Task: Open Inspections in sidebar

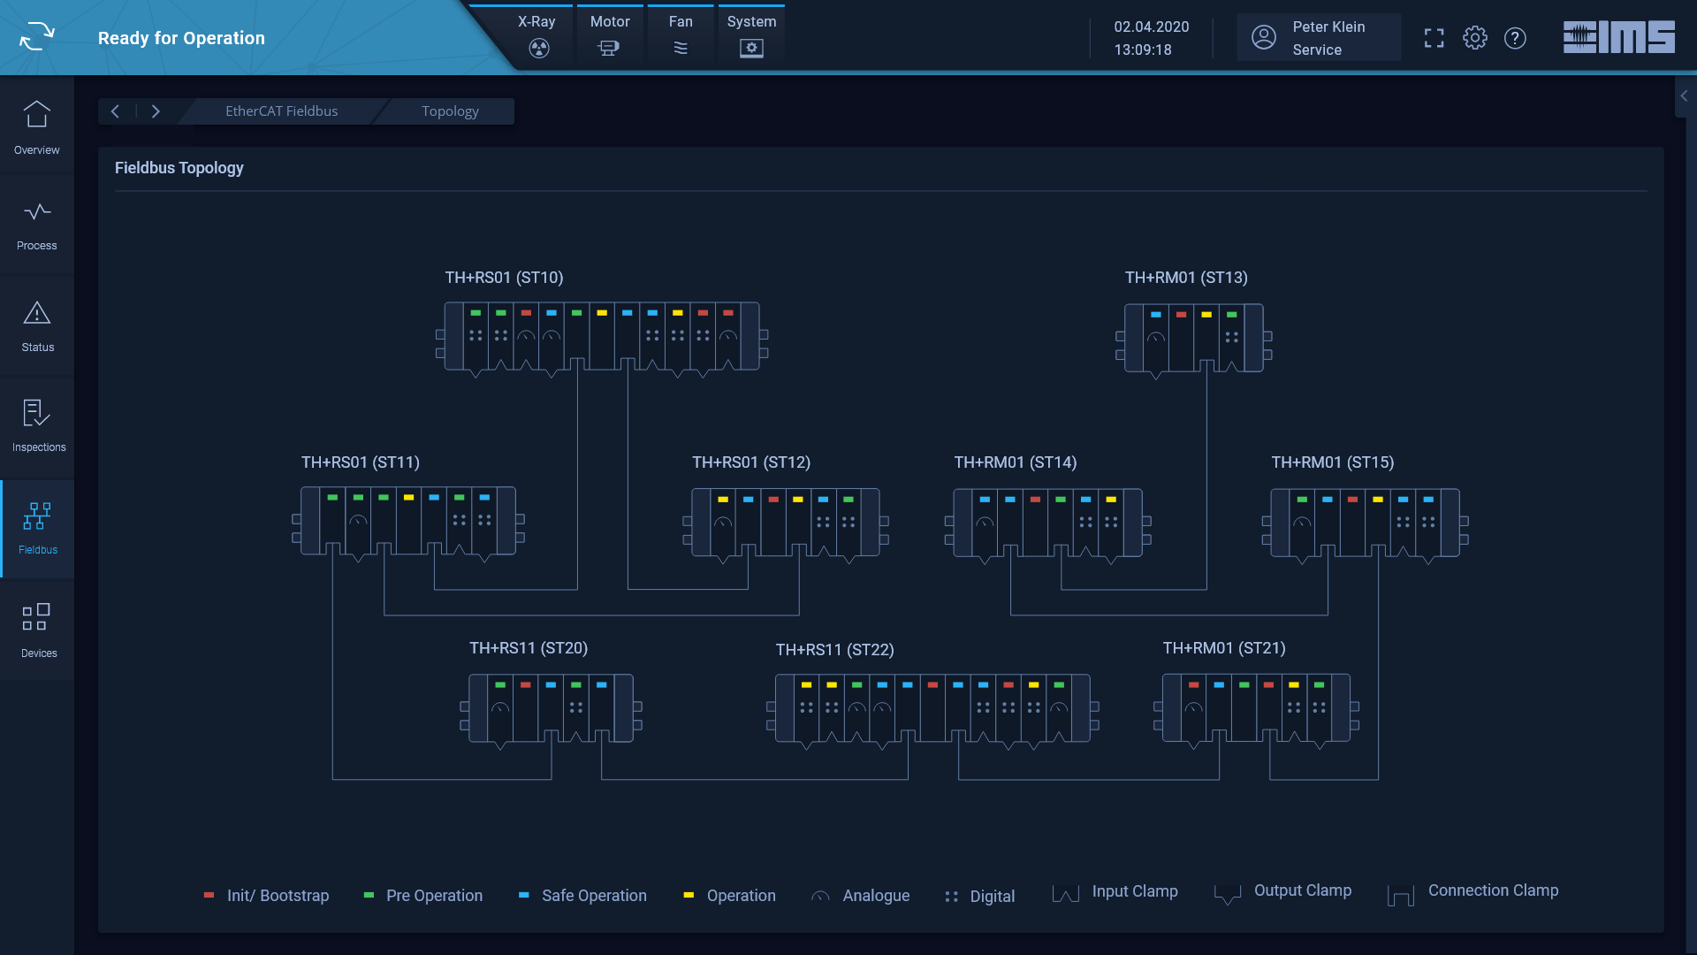Action: pyautogui.click(x=37, y=425)
